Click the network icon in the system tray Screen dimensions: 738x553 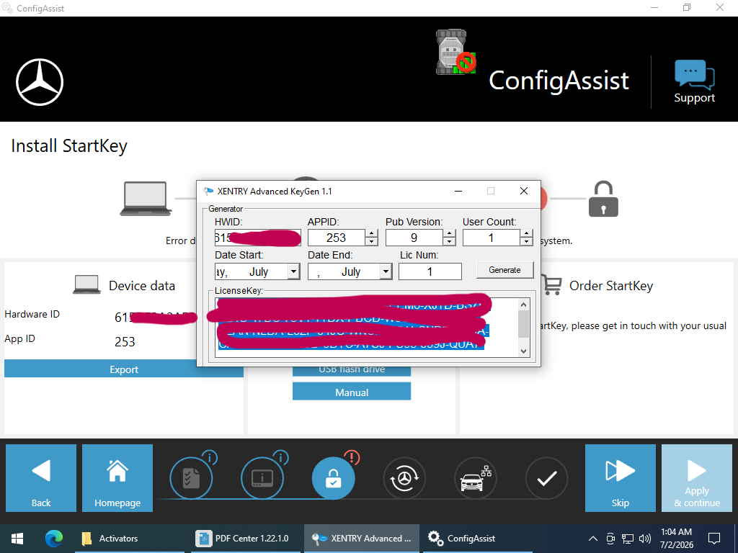coord(628,539)
